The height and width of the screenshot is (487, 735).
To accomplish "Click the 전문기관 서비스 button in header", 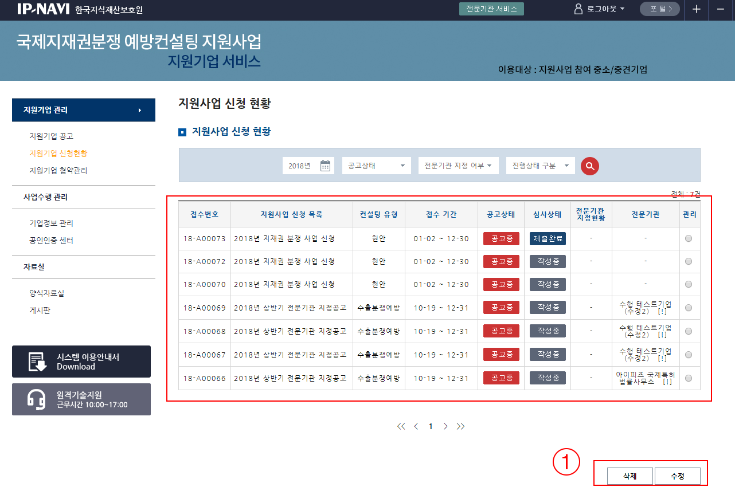I will point(491,9).
